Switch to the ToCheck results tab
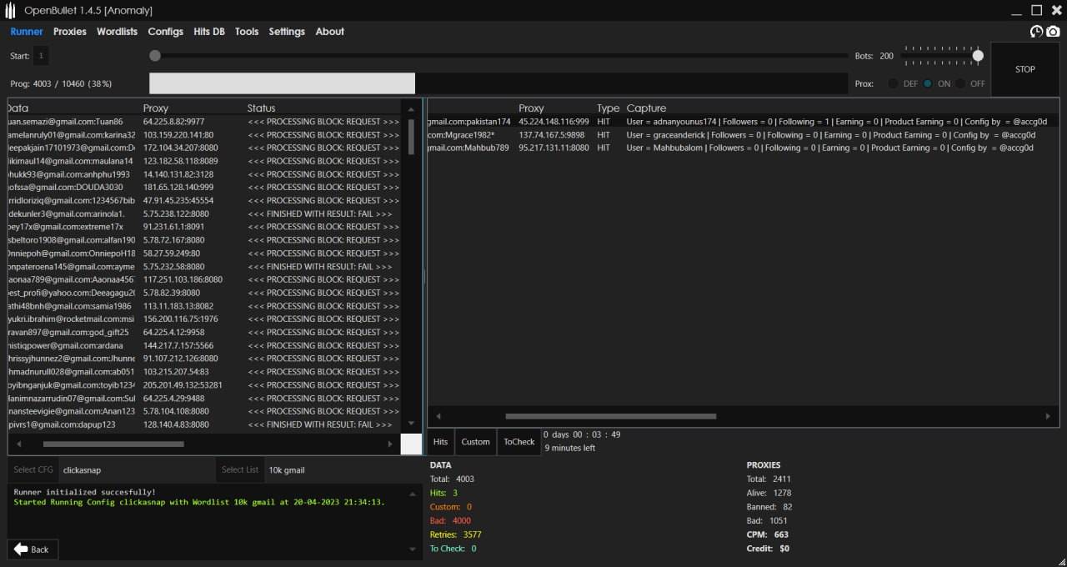Image resolution: width=1067 pixels, height=567 pixels. (x=518, y=442)
